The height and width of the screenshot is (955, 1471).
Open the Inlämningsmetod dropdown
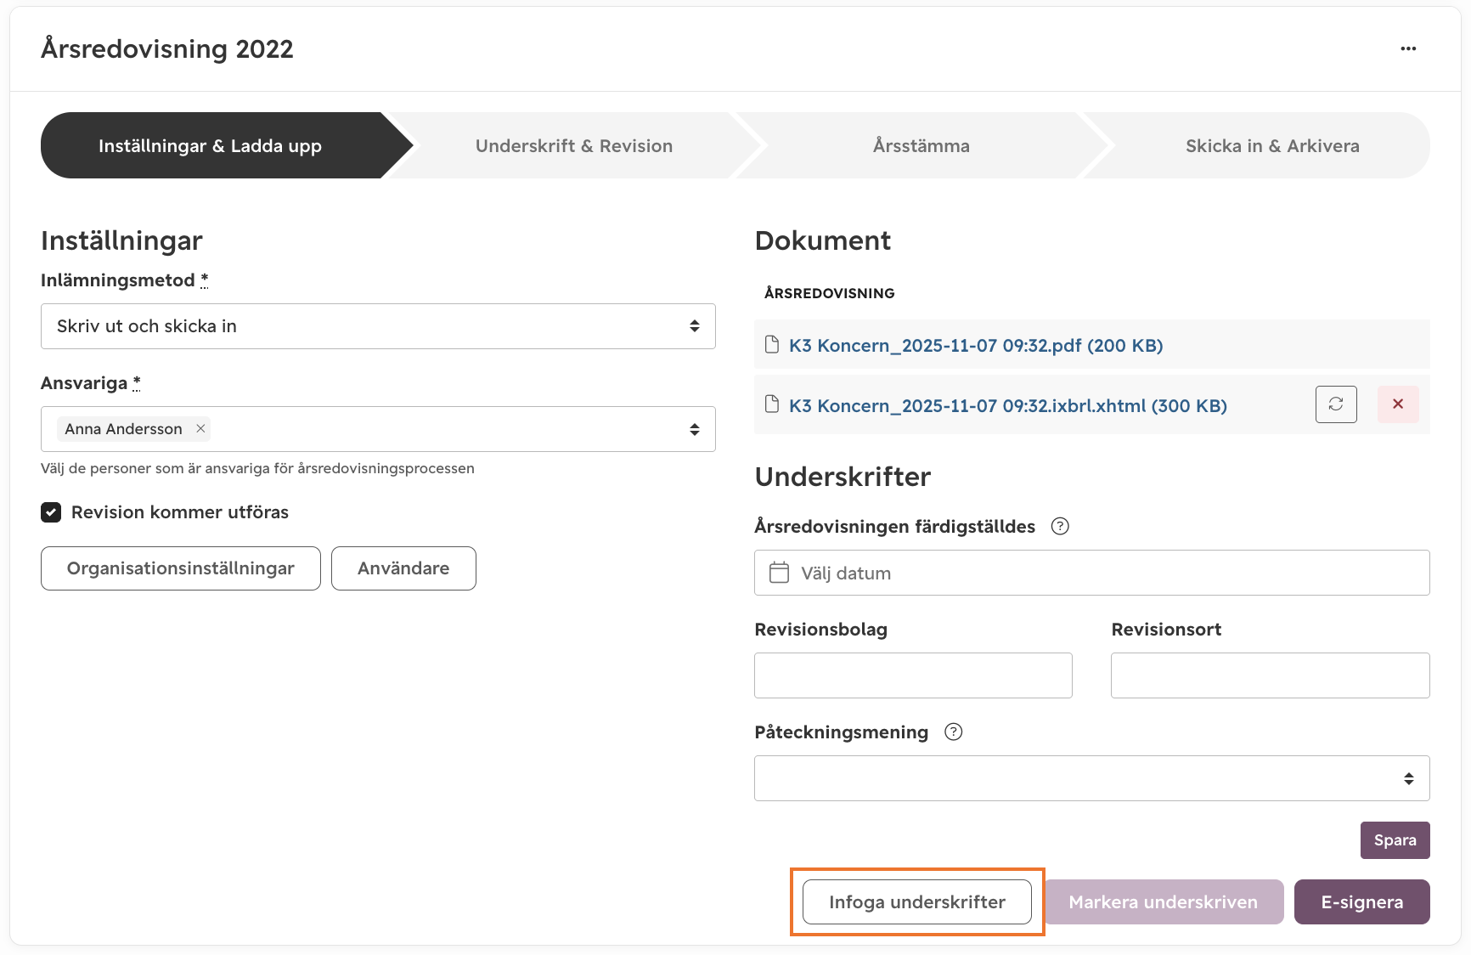pos(378,326)
